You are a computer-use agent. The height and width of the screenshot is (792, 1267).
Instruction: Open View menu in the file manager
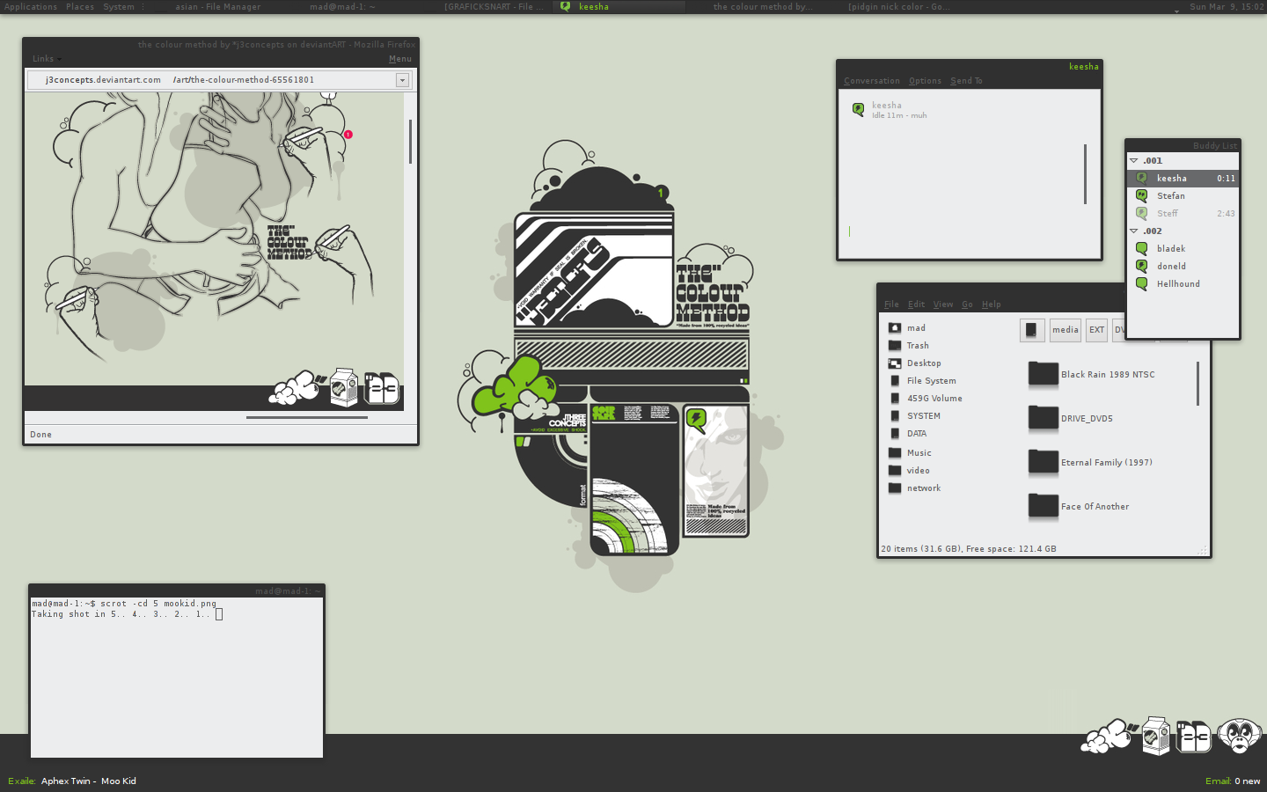[x=943, y=304]
